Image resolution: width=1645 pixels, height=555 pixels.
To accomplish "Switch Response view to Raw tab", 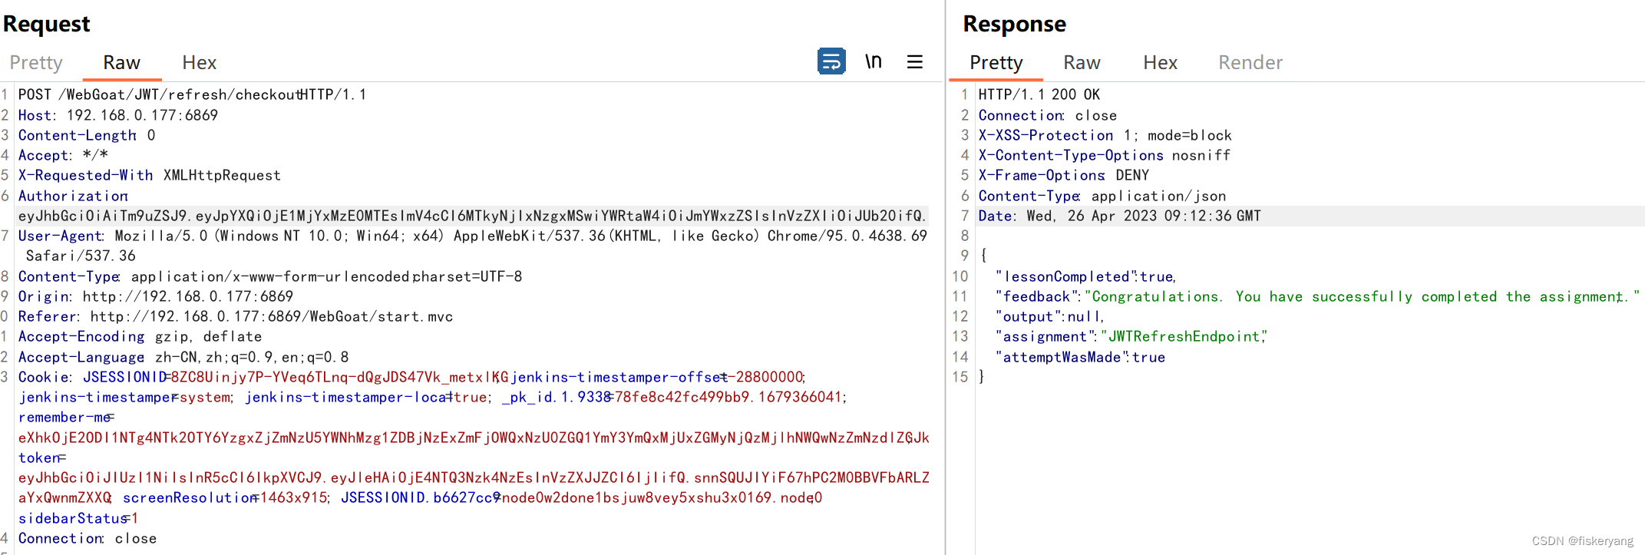I will pyautogui.click(x=1082, y=62).
